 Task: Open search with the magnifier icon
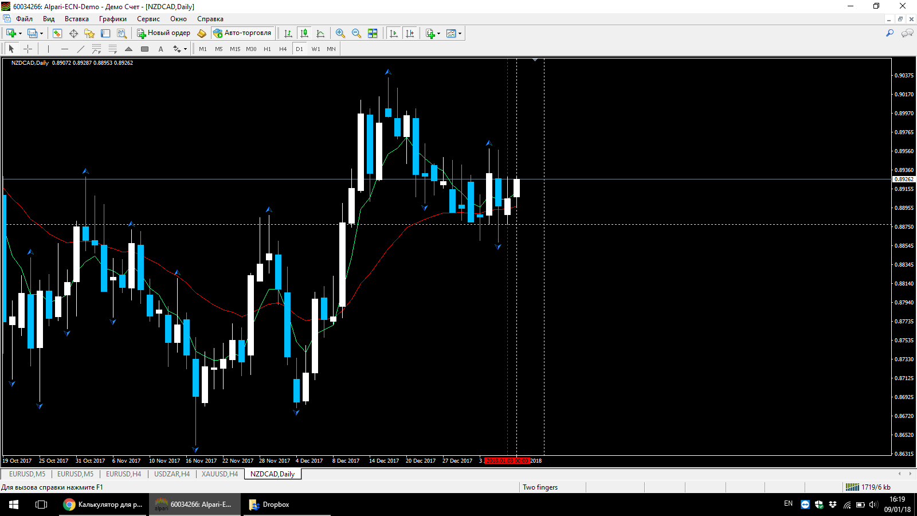pos(889,33)
